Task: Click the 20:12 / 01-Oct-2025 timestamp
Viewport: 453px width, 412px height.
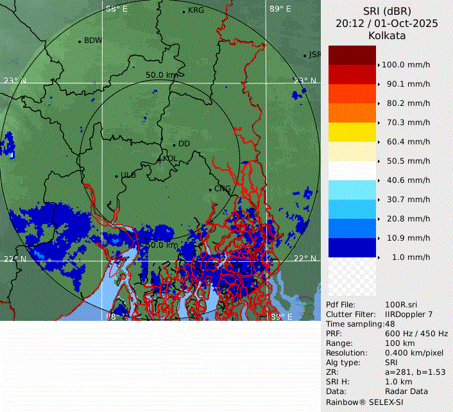Action: (387, 23)
